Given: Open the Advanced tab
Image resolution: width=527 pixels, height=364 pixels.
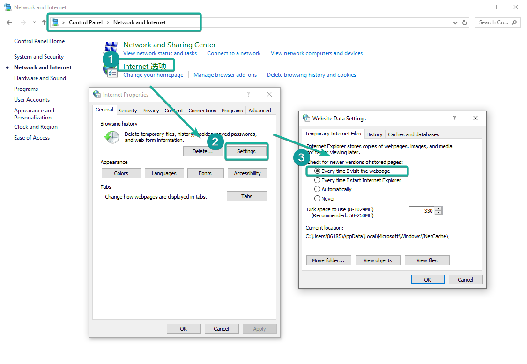Looking at the screenshot, I should (x=260, y=111).
